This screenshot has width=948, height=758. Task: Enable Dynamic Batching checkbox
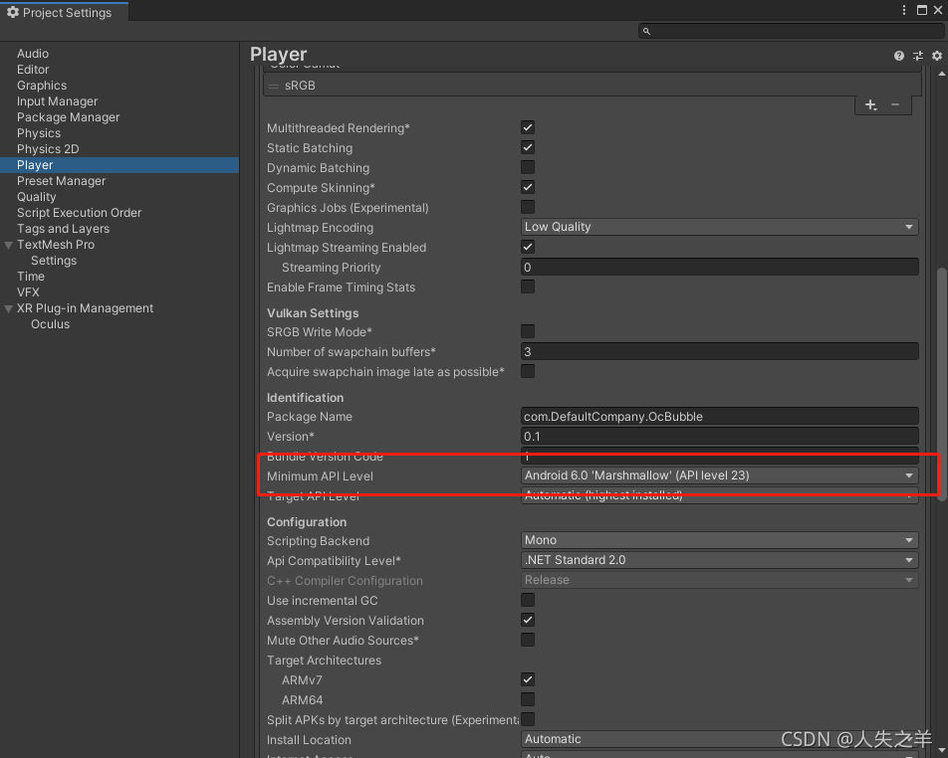point(528,167)
